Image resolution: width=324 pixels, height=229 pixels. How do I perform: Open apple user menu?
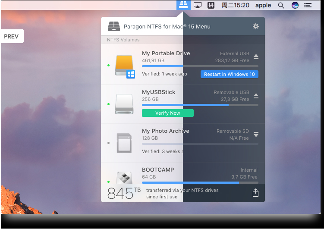point(263,5)
